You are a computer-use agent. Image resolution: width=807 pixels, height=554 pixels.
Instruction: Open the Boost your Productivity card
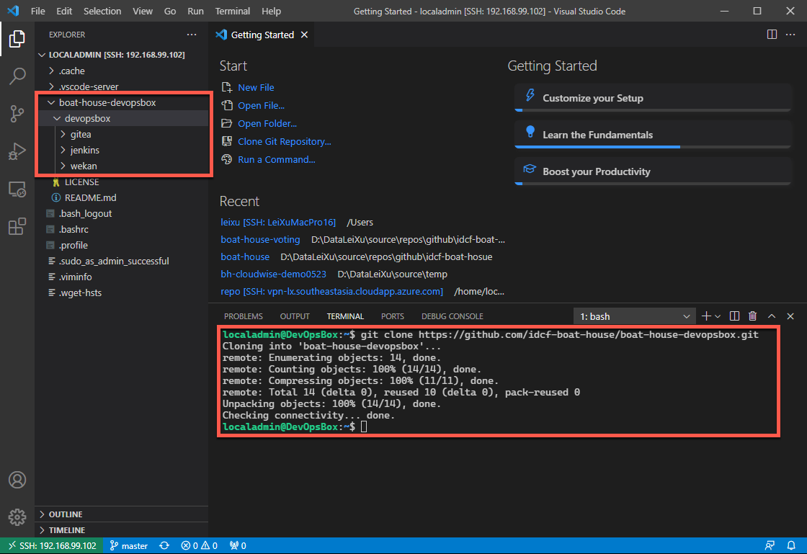pyautogui.click(x=653, y=171)
